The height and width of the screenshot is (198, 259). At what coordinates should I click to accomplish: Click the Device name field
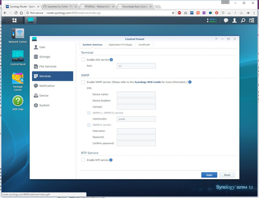pos(136,94)
